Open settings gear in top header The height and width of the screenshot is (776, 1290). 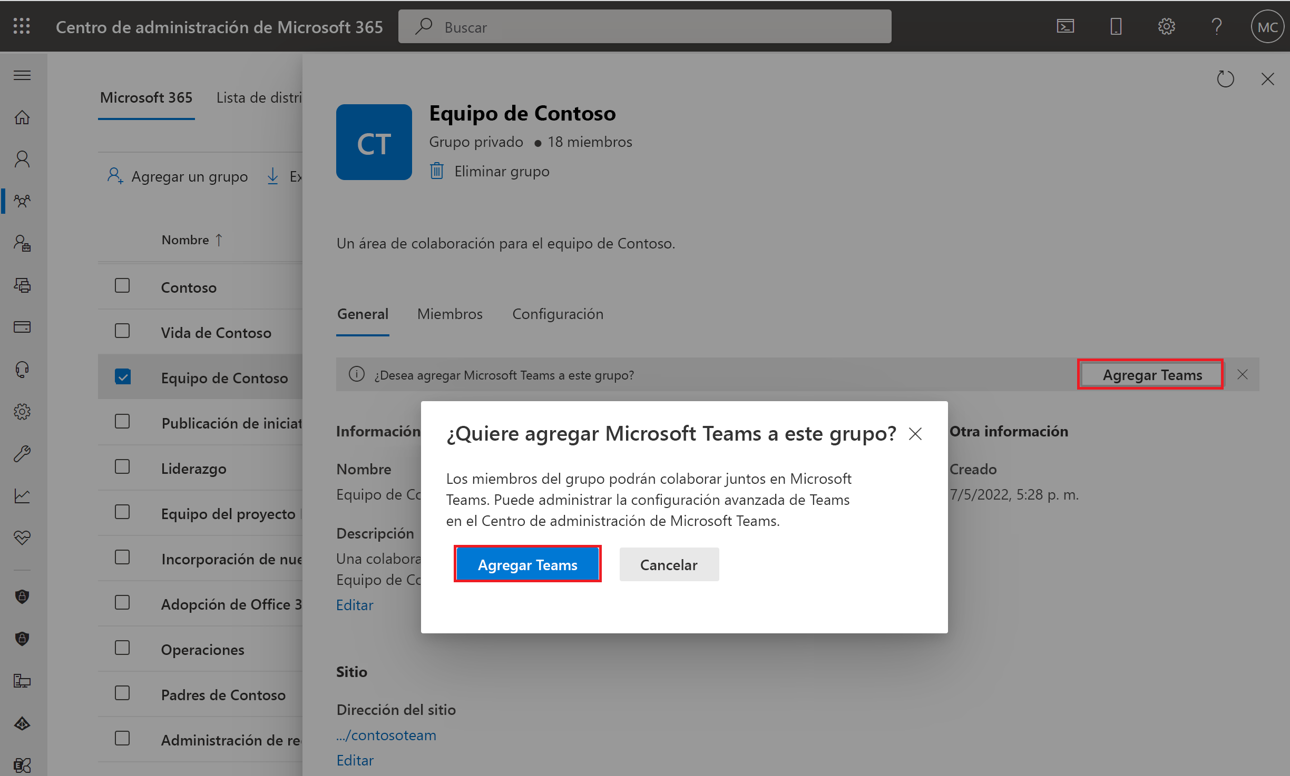pyautogui.click(x=1166, y=26)
